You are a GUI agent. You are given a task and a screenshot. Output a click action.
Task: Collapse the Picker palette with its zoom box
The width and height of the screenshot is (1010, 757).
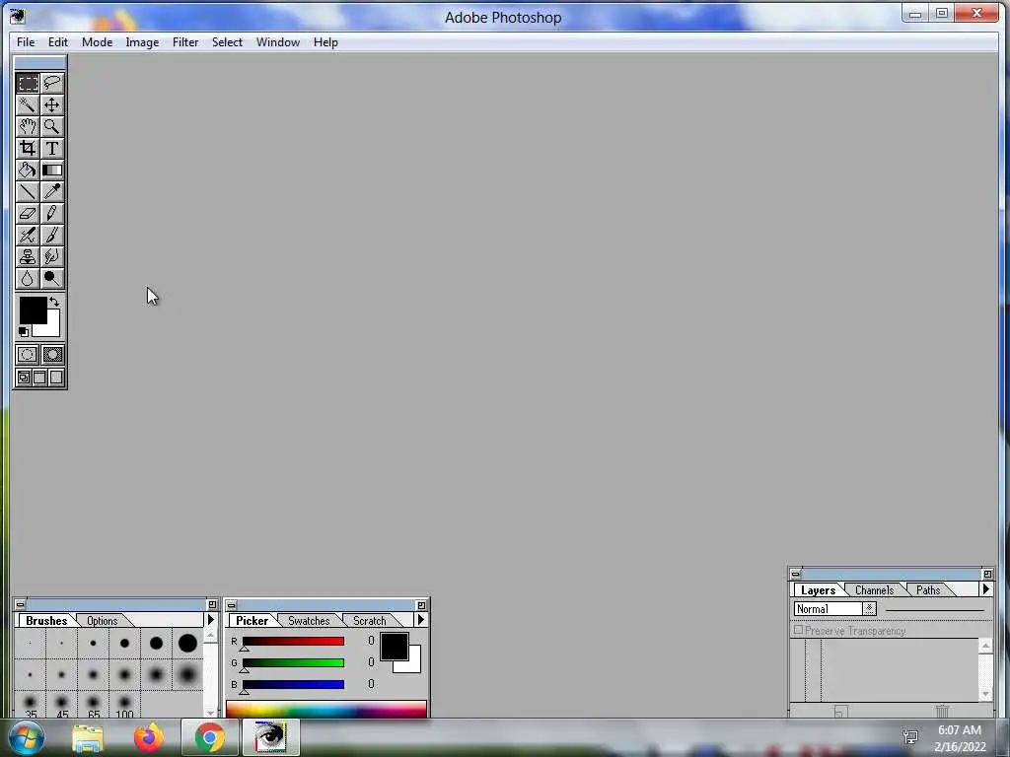coord(421,605)
